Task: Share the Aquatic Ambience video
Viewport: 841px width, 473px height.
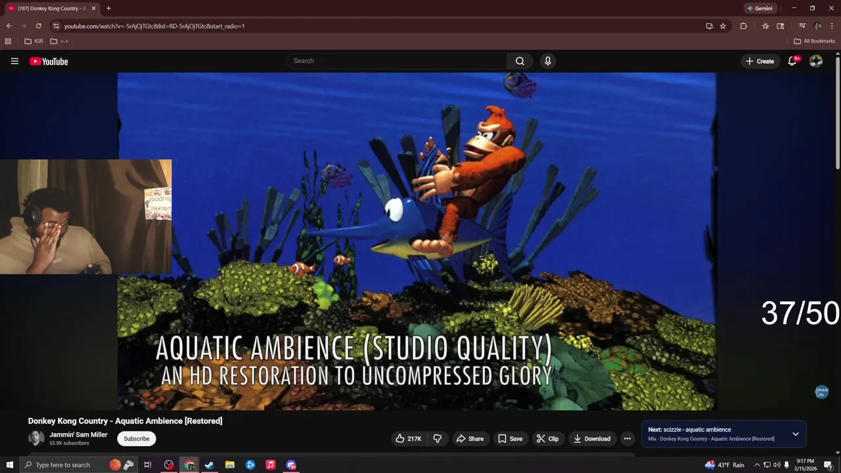Action: tap(470, 439)
